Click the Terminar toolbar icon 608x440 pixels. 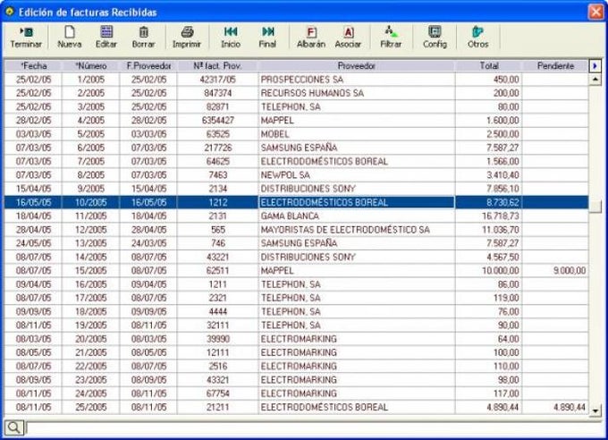26,38
